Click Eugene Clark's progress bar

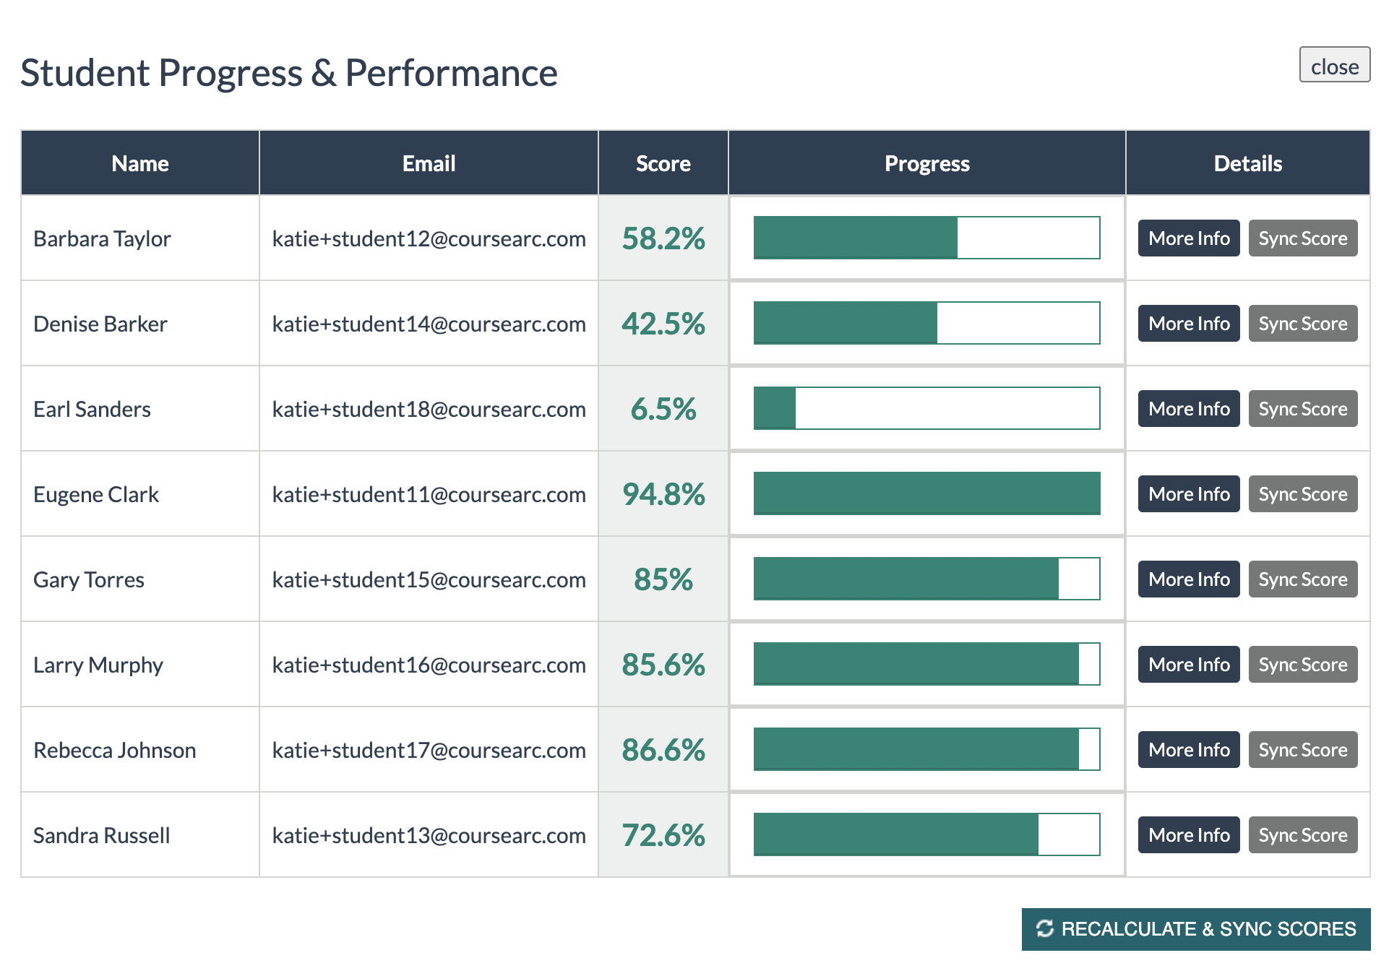pos(926,493)
